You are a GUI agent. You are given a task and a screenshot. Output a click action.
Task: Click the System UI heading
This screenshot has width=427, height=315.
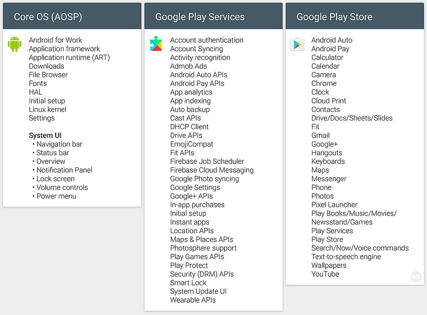[x=45, y=135]
